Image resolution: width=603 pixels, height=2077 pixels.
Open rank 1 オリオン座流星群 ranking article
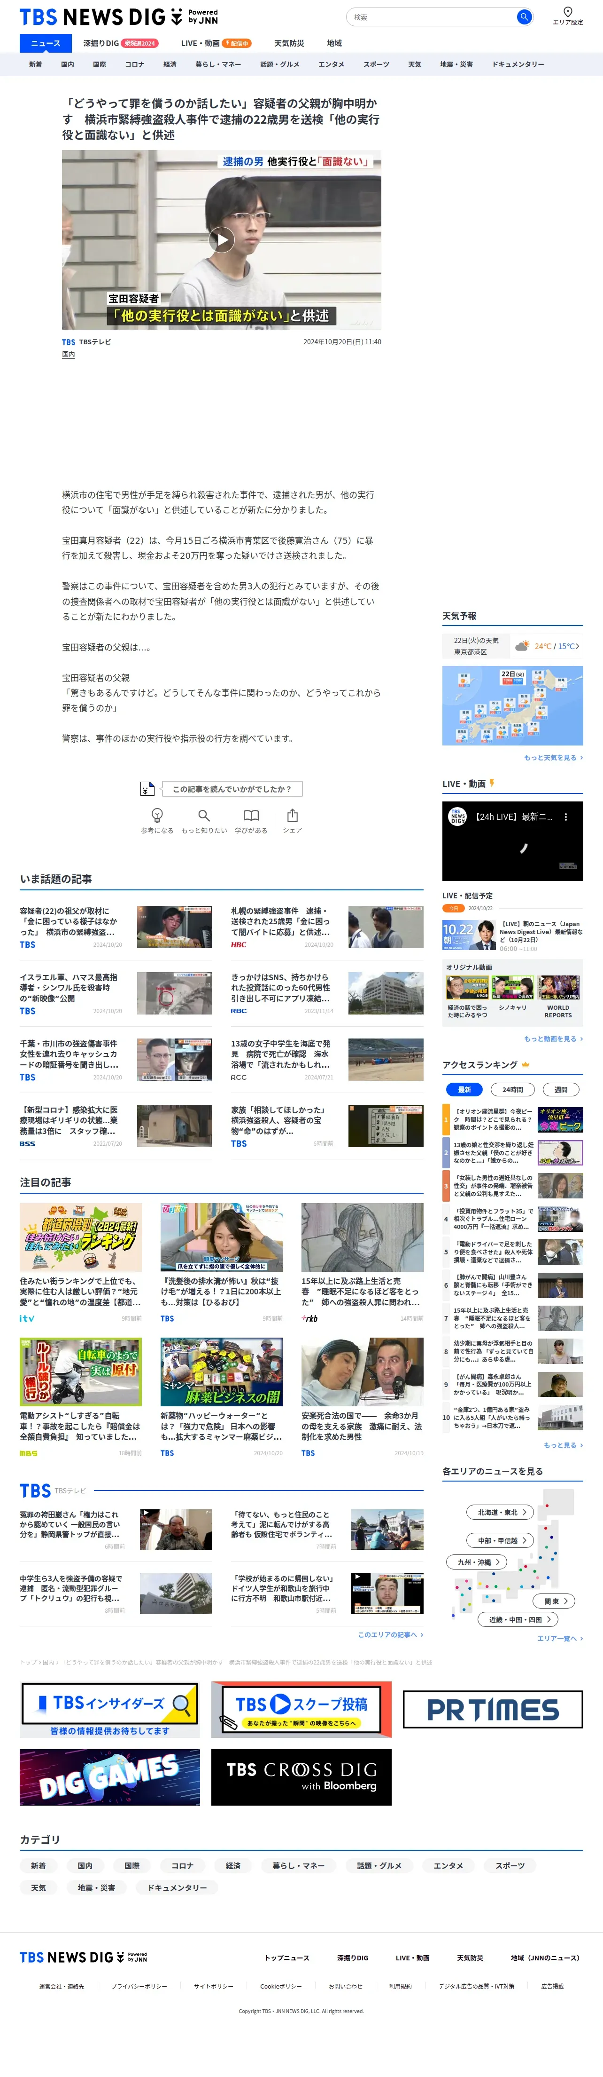[512, 1119]
